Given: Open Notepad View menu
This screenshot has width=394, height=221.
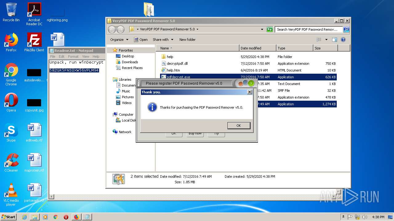Looking at the screenshot, I should point(86,56).
